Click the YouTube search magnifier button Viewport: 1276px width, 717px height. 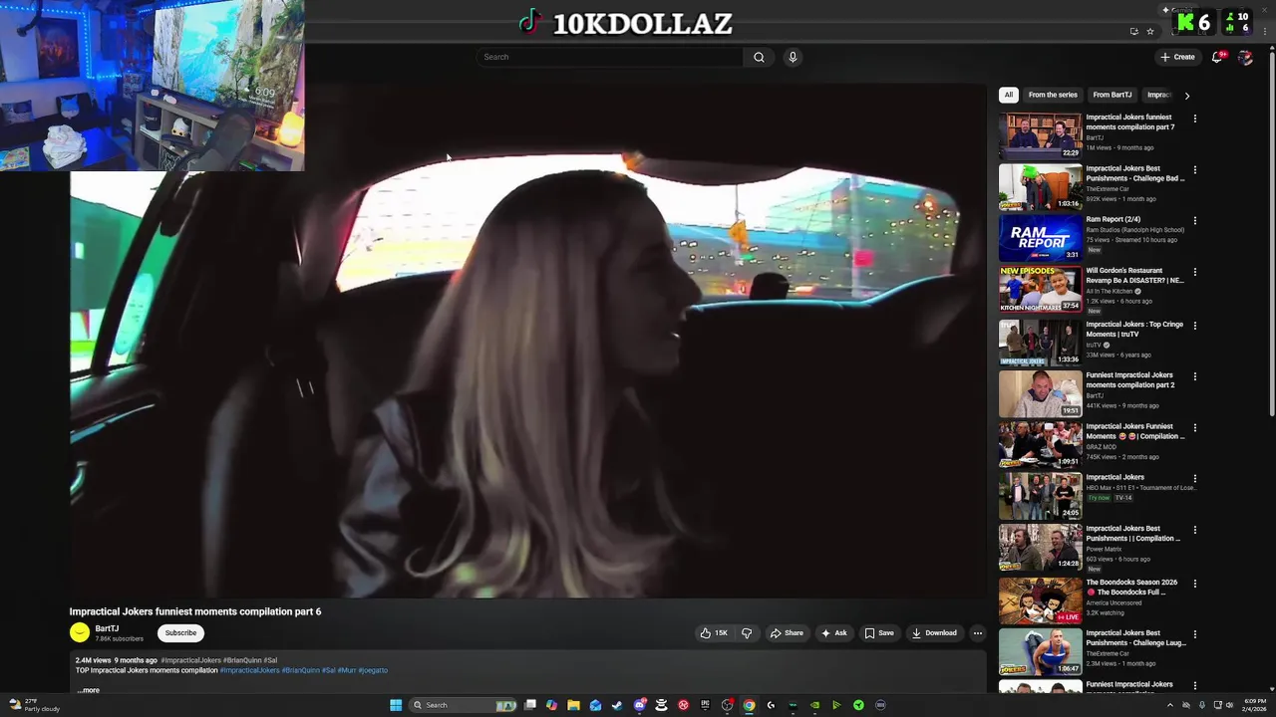click(x=759, y=57)
